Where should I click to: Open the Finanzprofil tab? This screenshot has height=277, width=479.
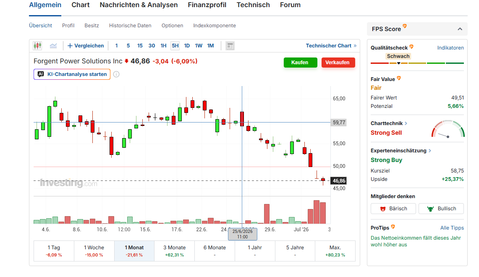(x=207, y=5)
